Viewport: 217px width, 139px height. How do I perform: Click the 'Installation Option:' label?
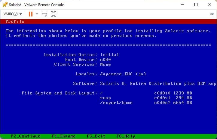[70, 55]
